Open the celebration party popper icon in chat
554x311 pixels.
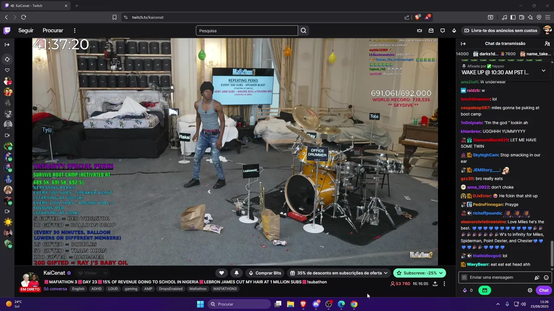coord(537,277)
